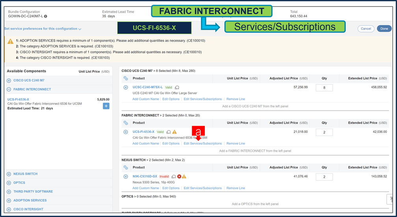Screen dimensions: 397x217
Task: Click group icon in NEXUS SWITCH table header
Action: tap(126, 167)
